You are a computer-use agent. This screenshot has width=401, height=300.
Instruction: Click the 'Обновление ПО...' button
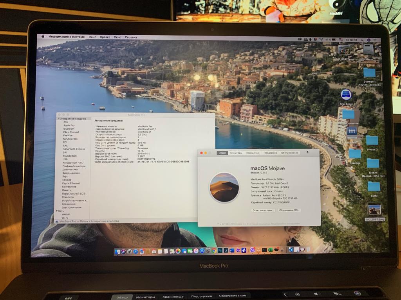(289, 210)
